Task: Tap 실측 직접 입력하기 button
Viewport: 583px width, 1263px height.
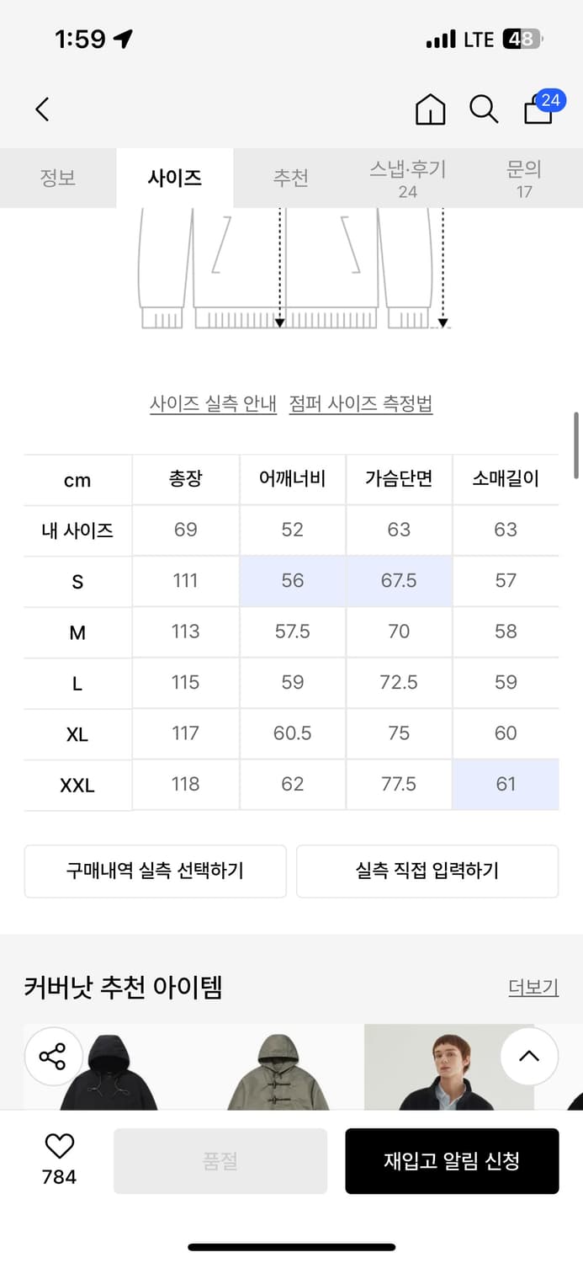Action: pos(427,871)
